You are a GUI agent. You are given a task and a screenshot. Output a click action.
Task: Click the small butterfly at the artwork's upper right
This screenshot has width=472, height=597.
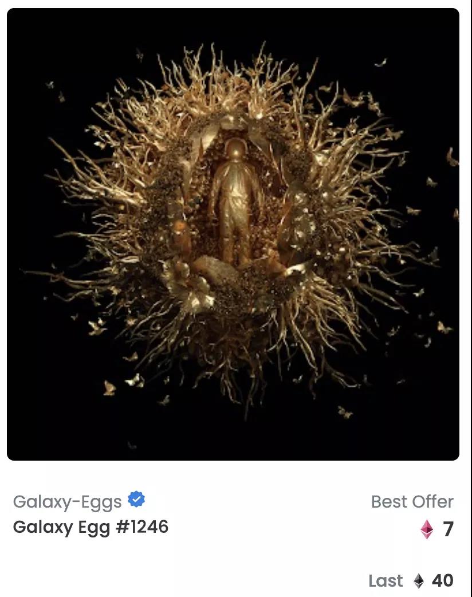pyautogui.click(x=381, y=63)
